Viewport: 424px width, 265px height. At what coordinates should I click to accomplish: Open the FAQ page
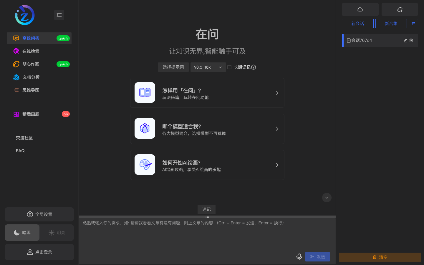pyautogui.click(x=20, y=150)
